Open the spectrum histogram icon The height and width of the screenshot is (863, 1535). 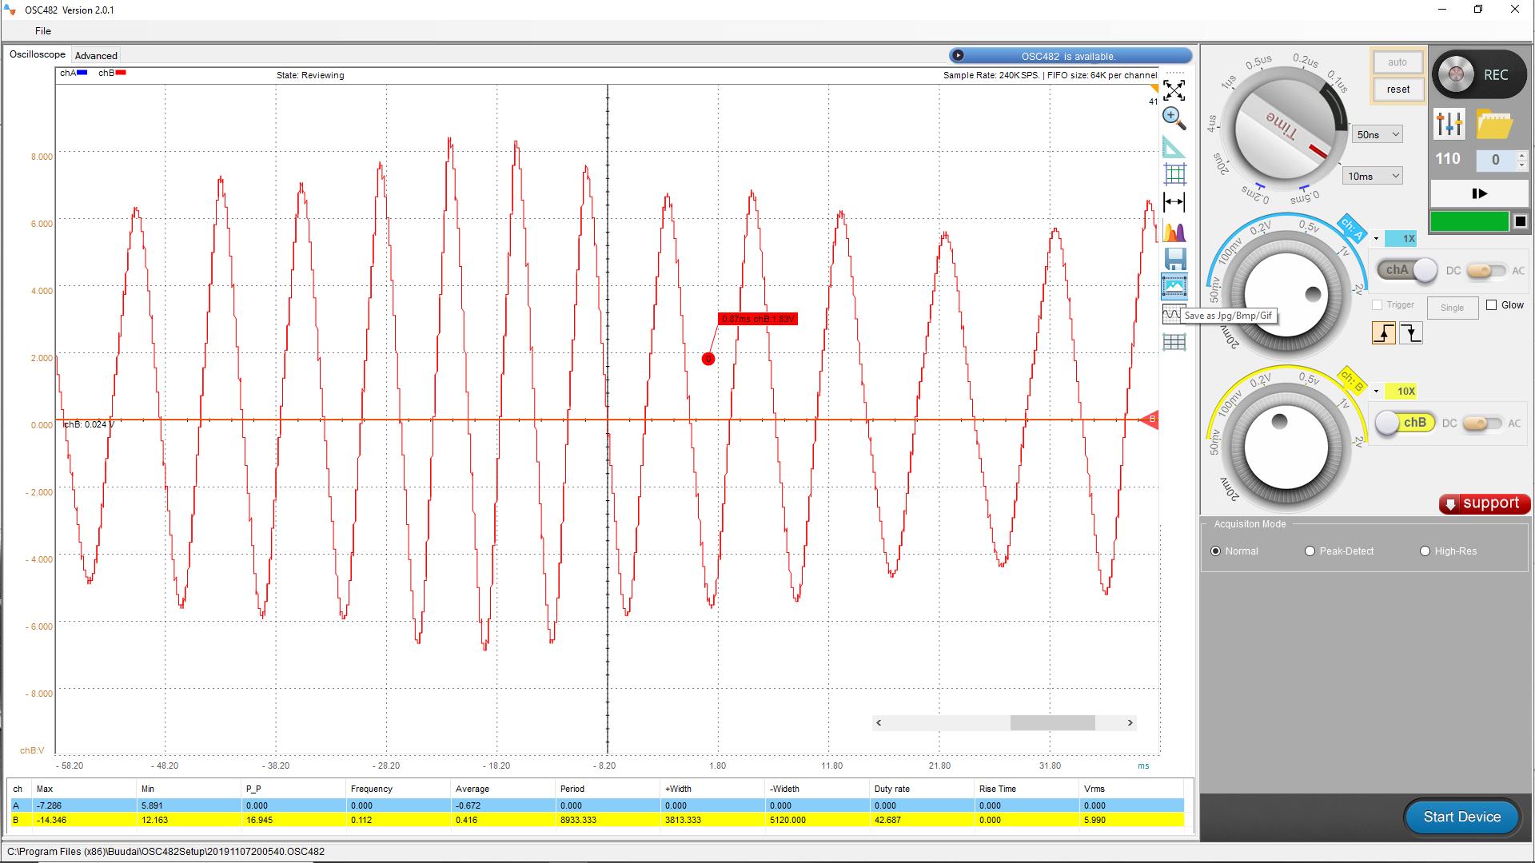[1174, 232]
